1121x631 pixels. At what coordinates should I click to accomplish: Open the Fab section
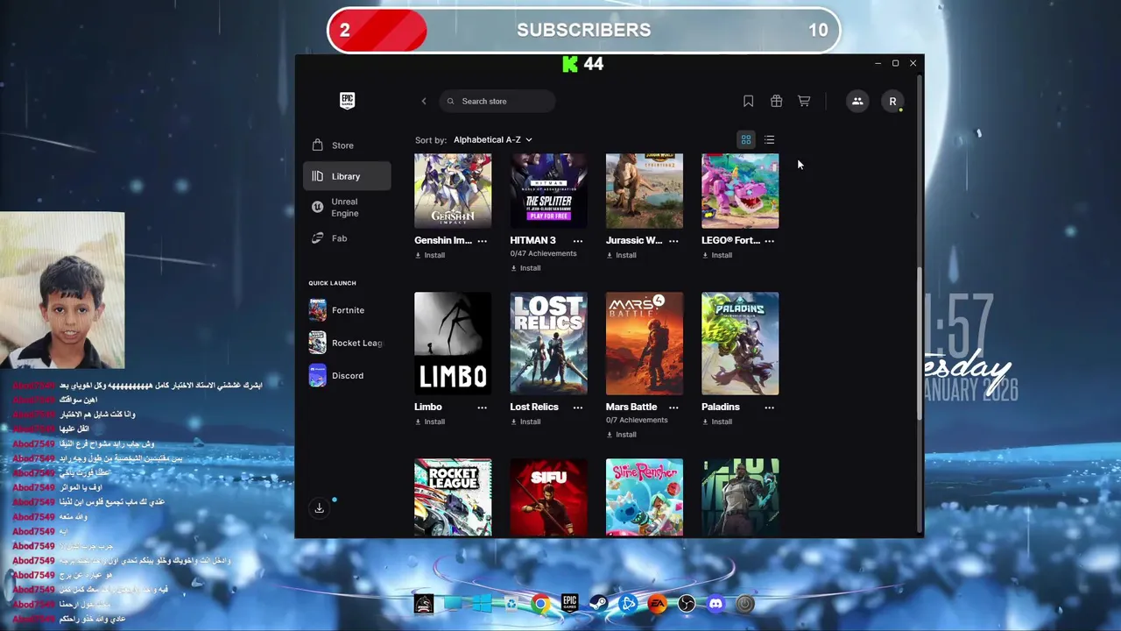[347, 238]
